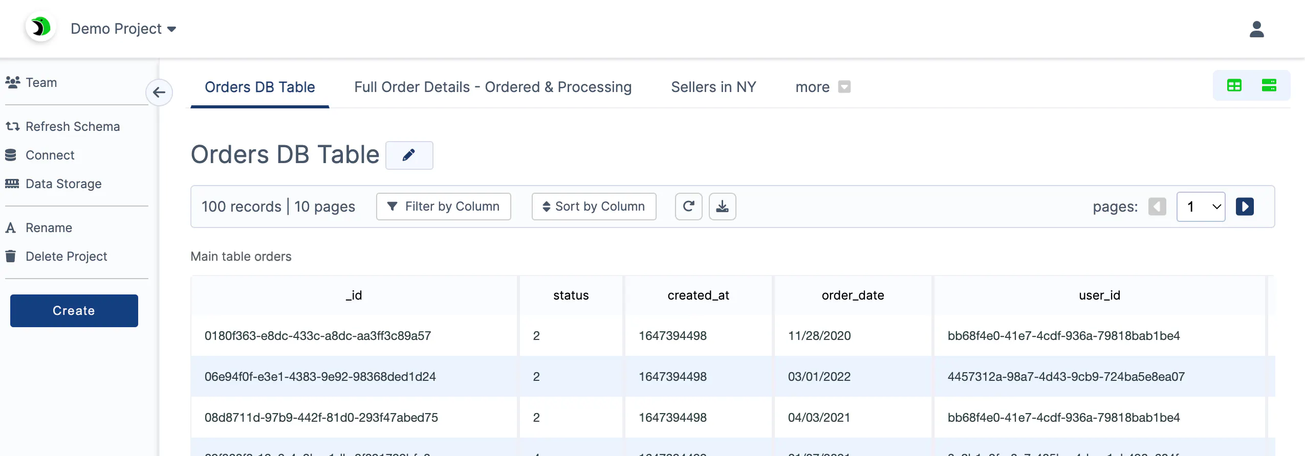
Task: Open Team in the sidebar
Action: (x=32, y=82)
